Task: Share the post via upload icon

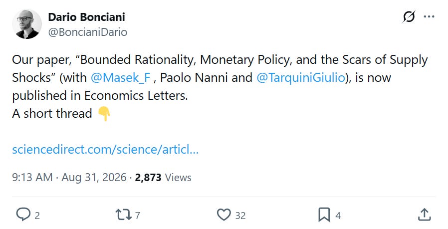Action: tap(424, 215)
